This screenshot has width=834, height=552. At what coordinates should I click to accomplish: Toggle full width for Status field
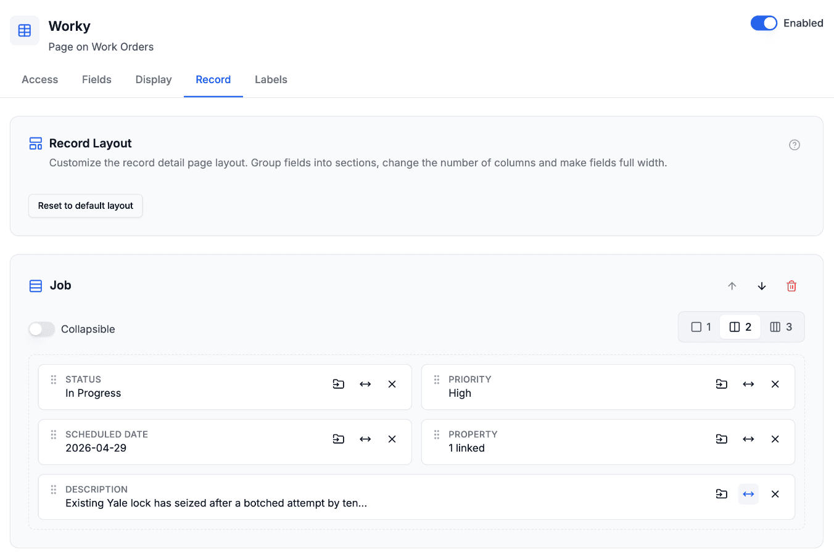[x=365, y=384]
